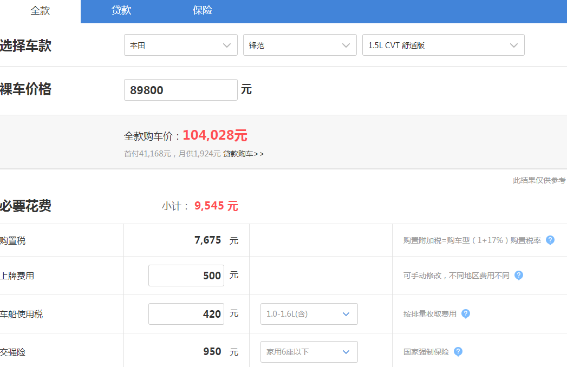Open the 1.0-1.6L(含) displacement dropdown

(309, 314)
